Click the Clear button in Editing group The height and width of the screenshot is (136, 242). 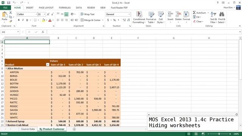198,22
